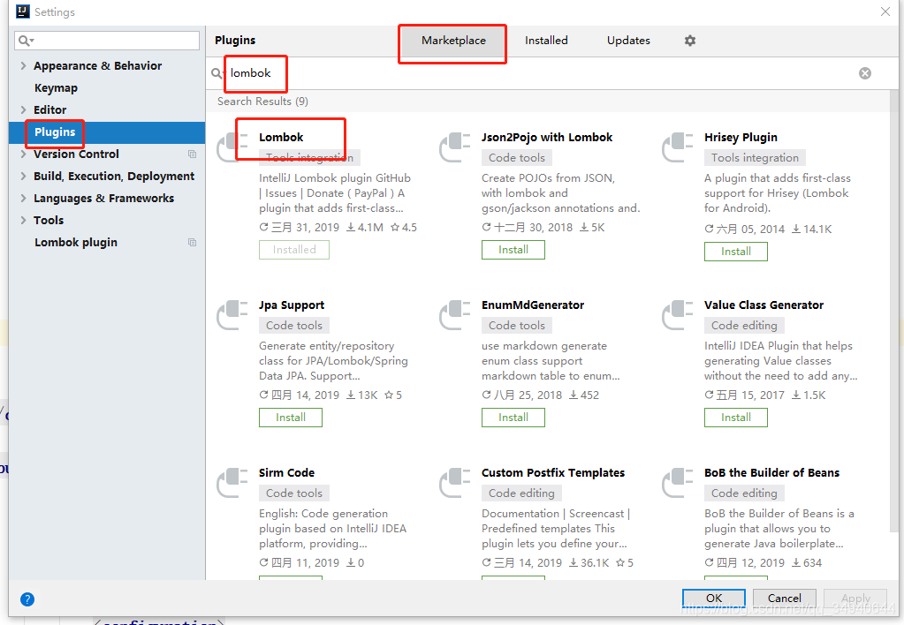Select Keymap in settings tree

tap(56, 87)
